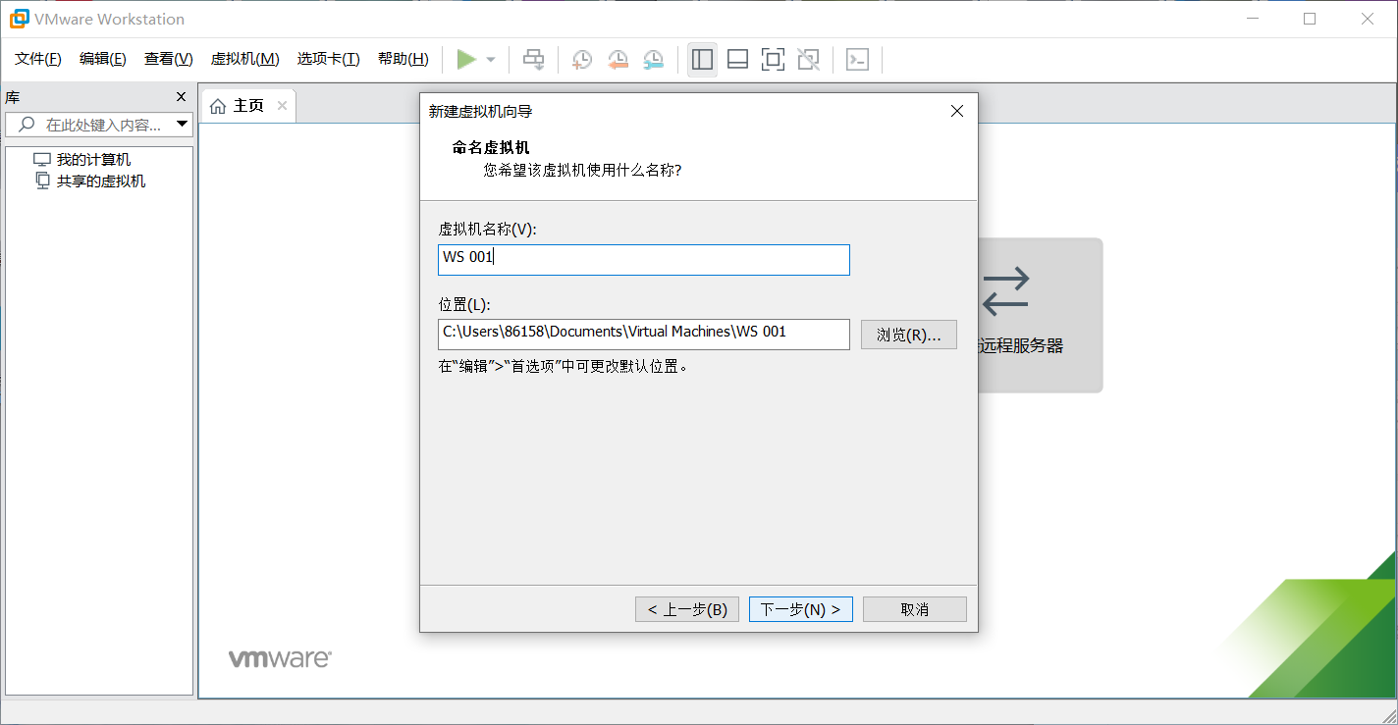Click the green power-on play icon
The image size is (1398, 725).
[x=466, y=60]
